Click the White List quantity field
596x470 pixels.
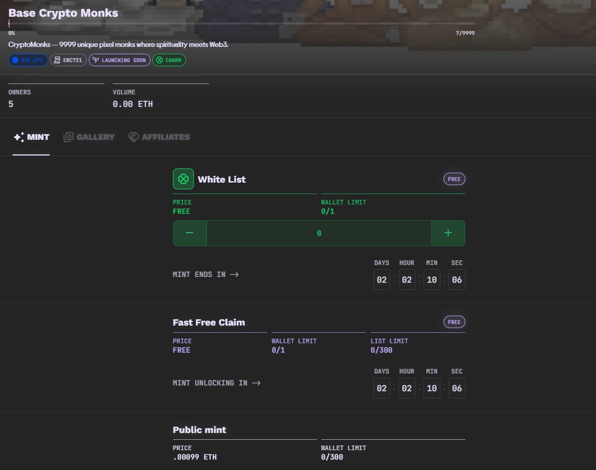click(x=319, y=233)
